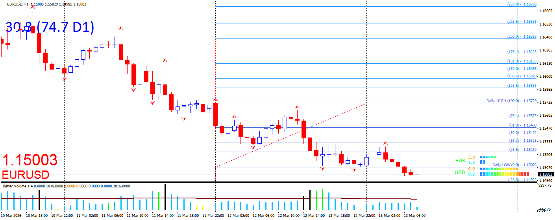Click the "1.16265" price axis value
Screen dimensions: 555x220
(x=547, y=50)
